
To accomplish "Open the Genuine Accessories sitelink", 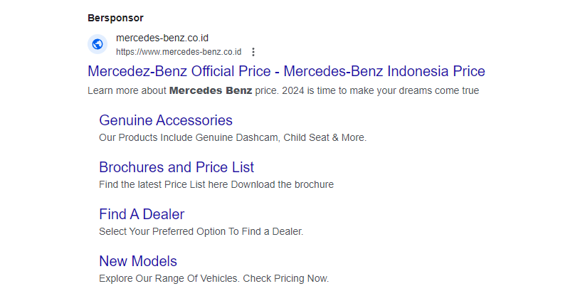I will click(x=166, y=120).
